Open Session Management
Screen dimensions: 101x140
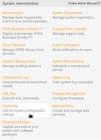19,61
